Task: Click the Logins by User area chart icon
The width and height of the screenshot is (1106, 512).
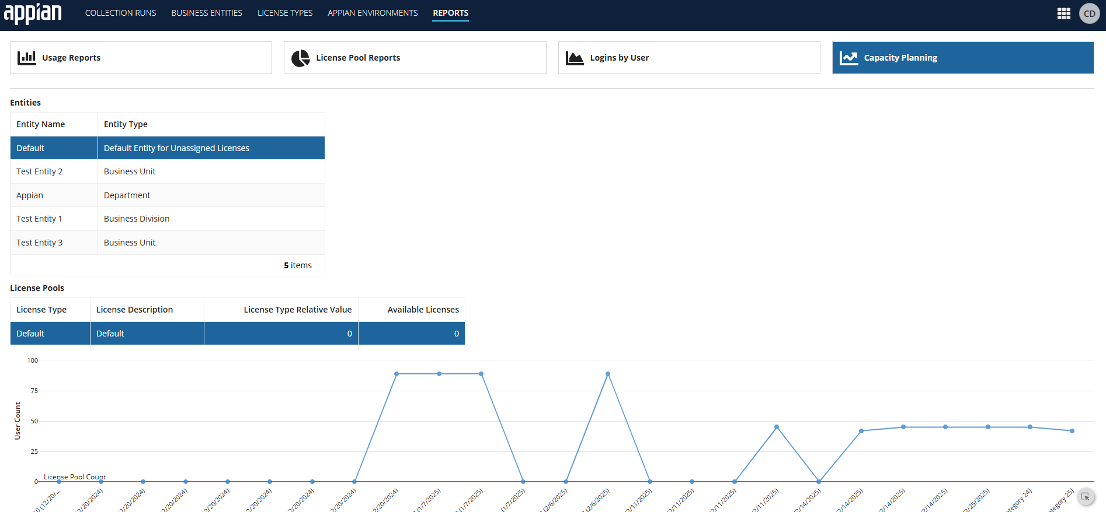Action: (575, 58)
